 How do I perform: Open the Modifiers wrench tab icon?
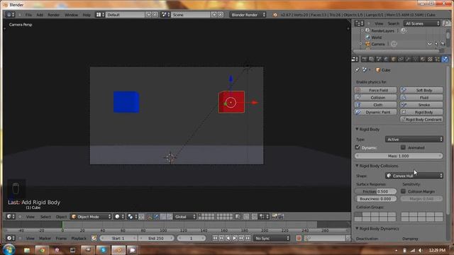[408, 59]
